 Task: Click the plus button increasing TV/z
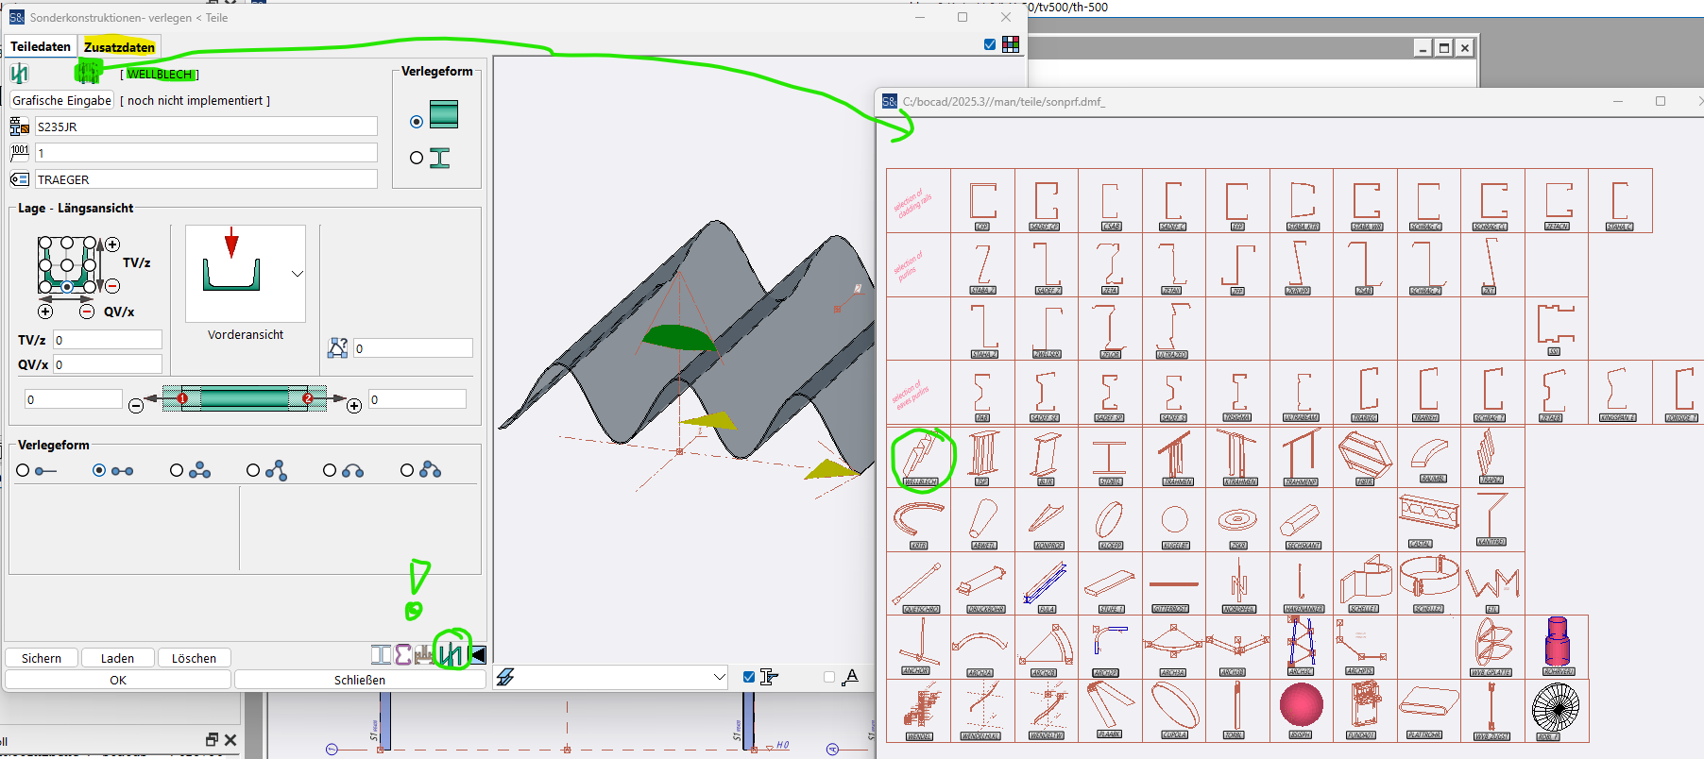point(112,245)
